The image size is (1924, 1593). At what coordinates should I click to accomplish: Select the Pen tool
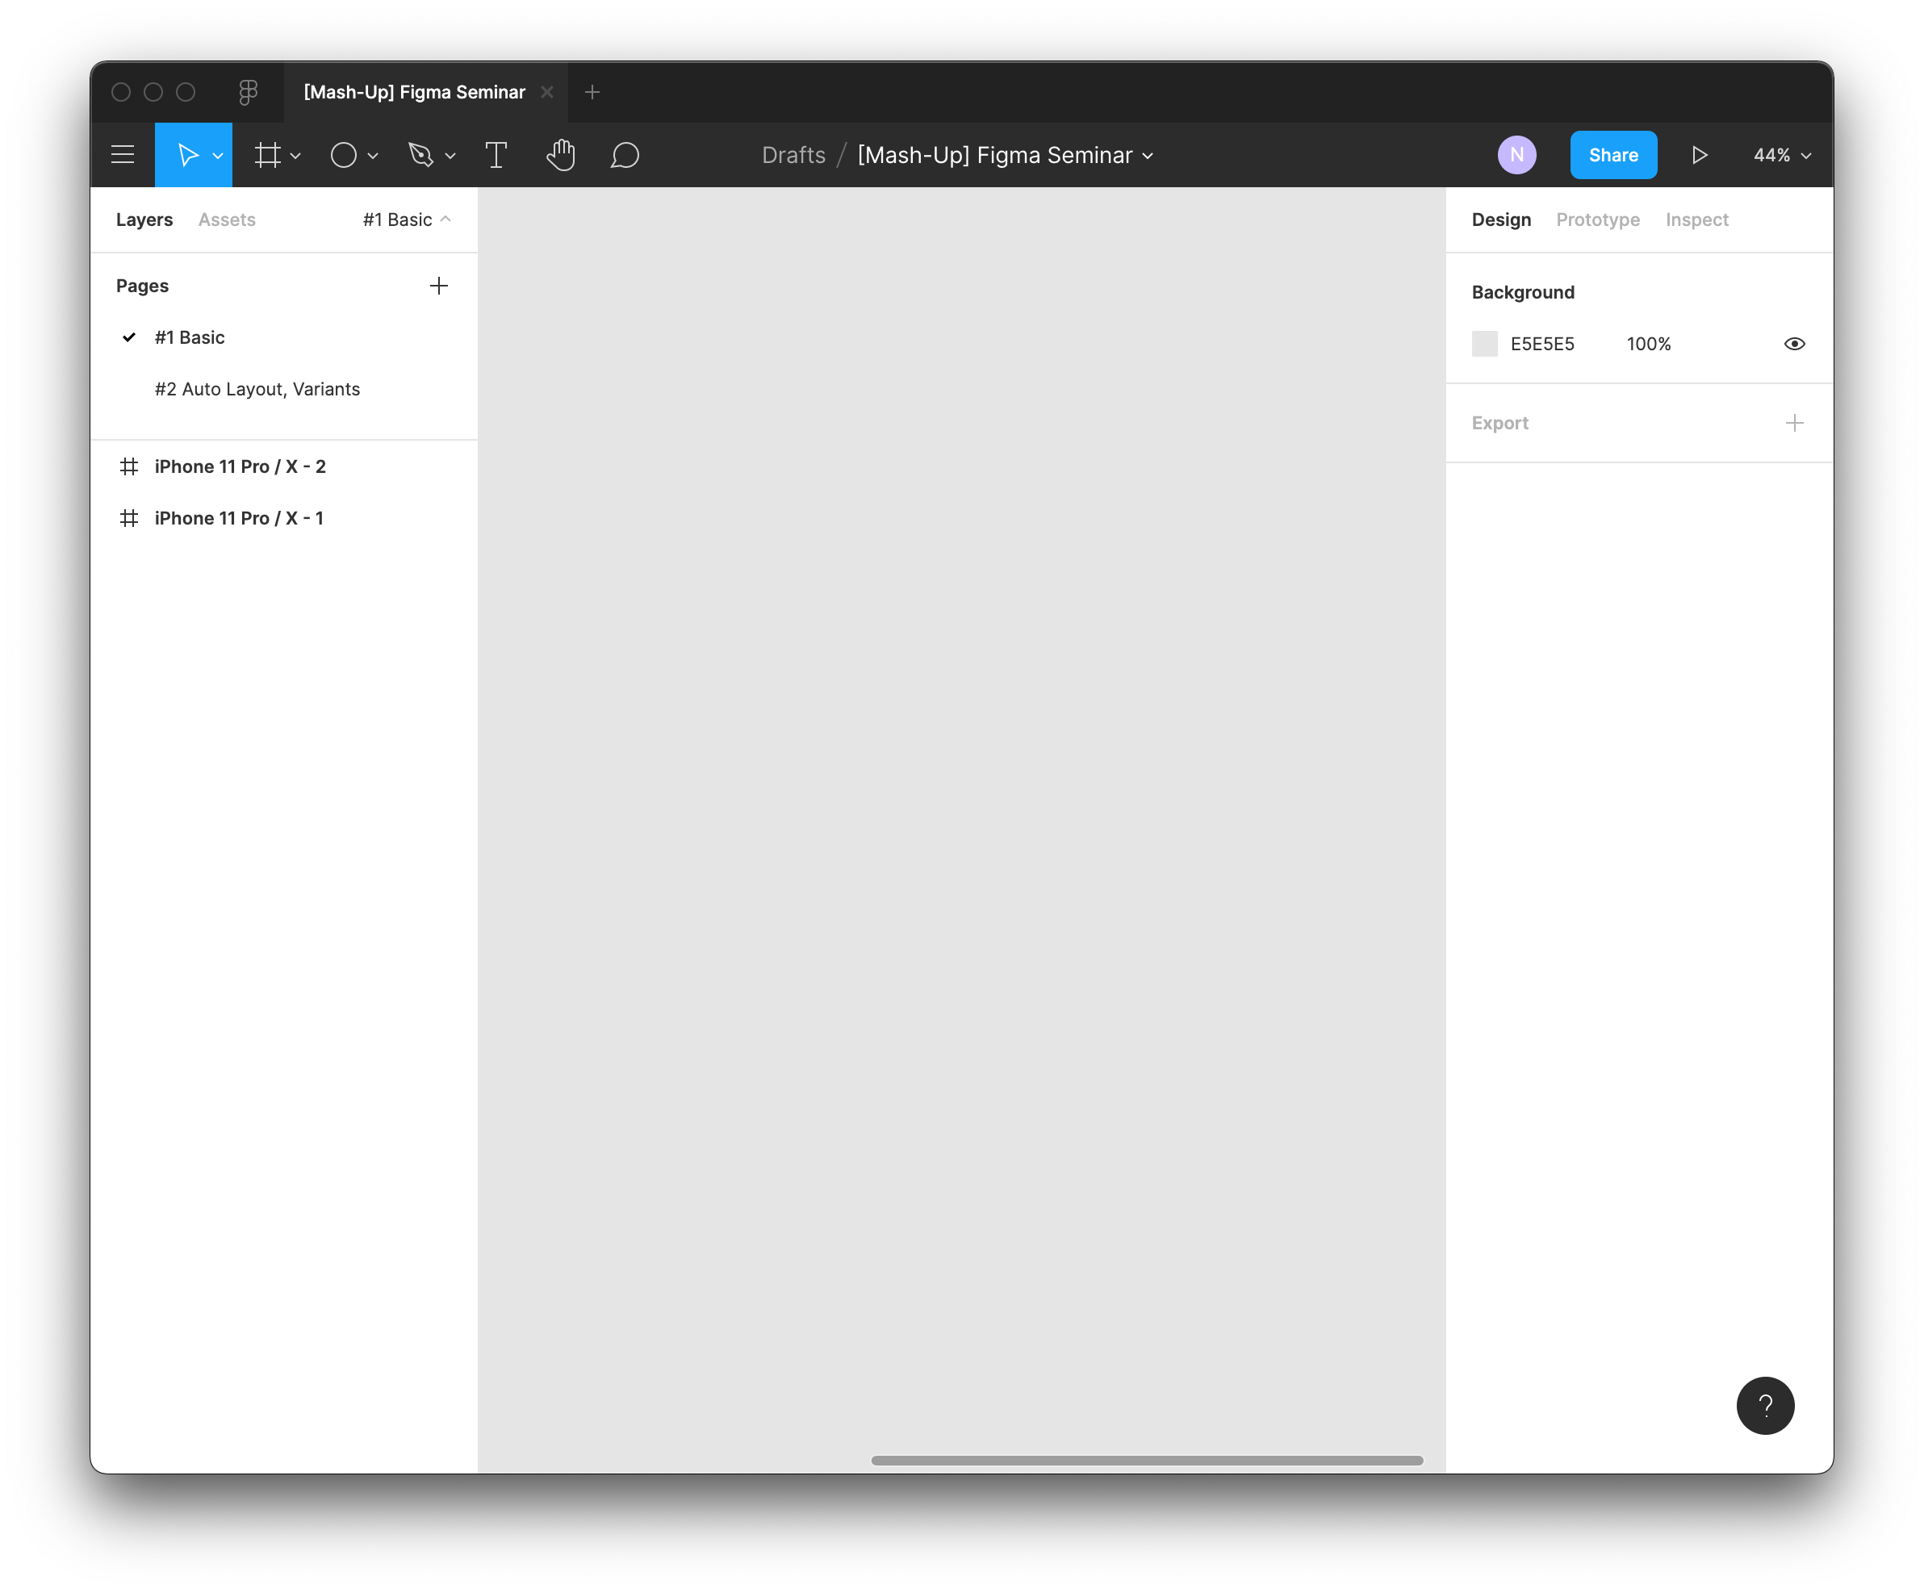click(x=420, y=155)
